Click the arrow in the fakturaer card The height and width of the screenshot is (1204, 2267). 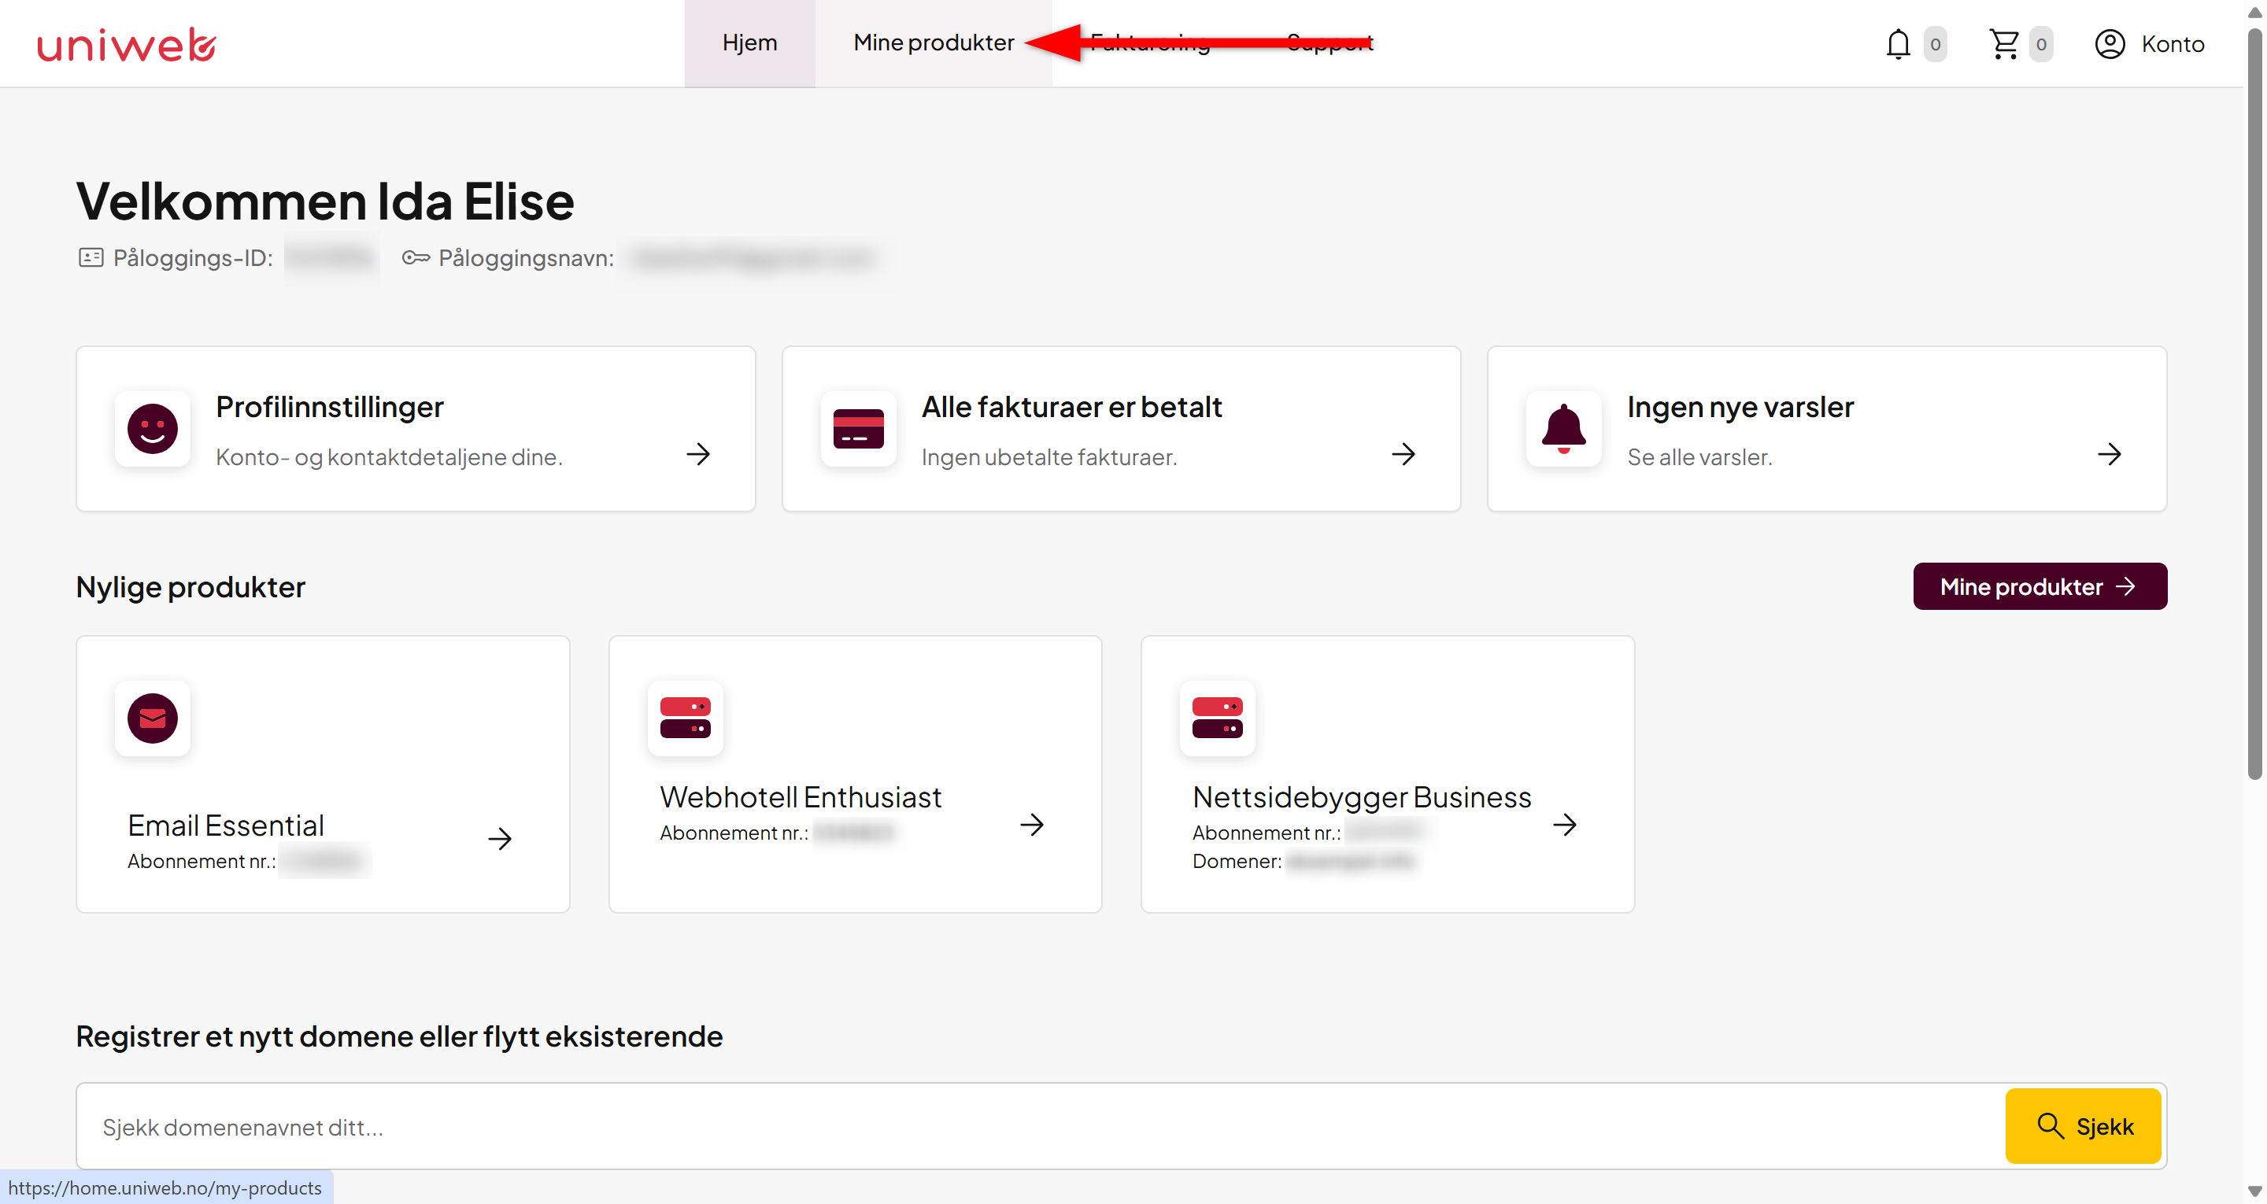1403,454
